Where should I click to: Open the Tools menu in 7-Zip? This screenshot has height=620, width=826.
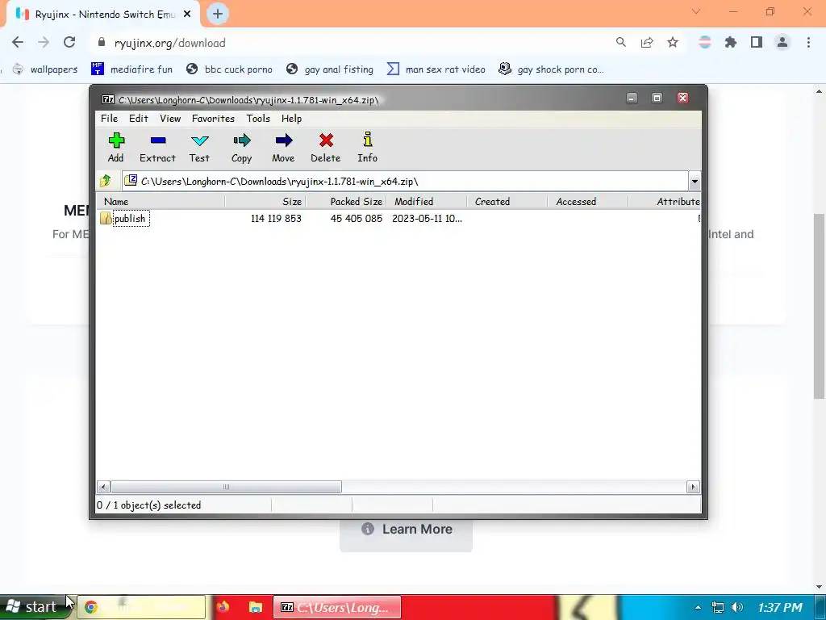pos(258,119)
